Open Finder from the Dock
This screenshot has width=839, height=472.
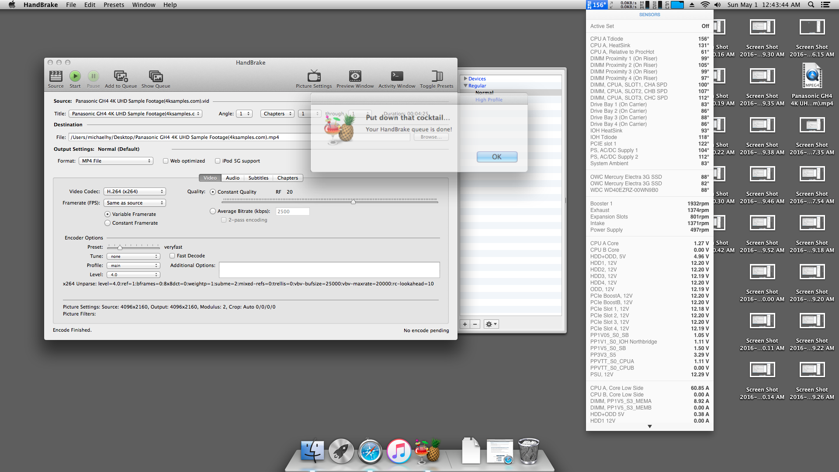click(x=312, y=451)
